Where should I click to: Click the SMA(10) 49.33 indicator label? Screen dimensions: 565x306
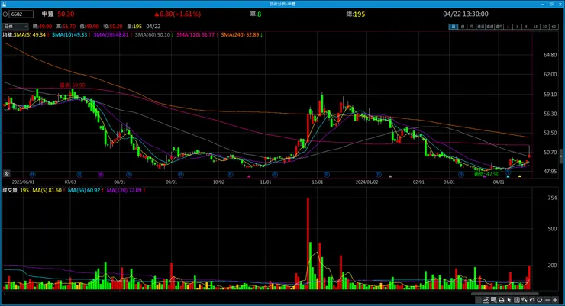coord(70,34)
